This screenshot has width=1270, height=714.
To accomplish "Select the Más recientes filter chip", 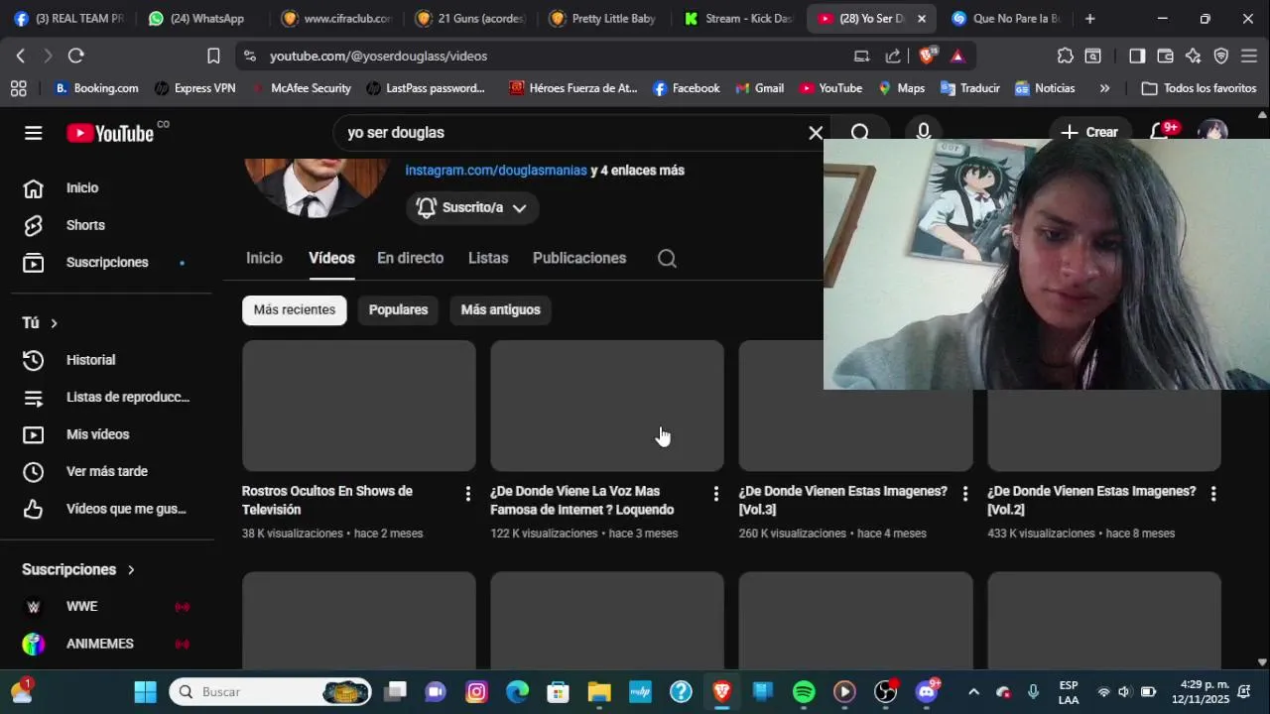I will (x=295, y=309).
